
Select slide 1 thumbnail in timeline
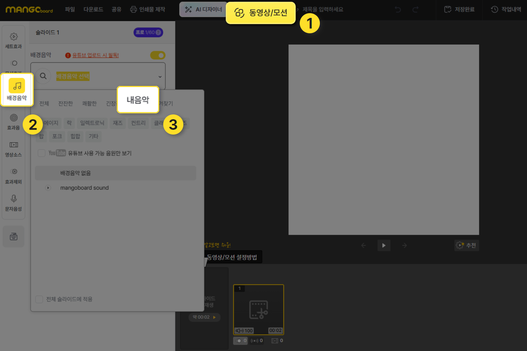pos(258,309)
